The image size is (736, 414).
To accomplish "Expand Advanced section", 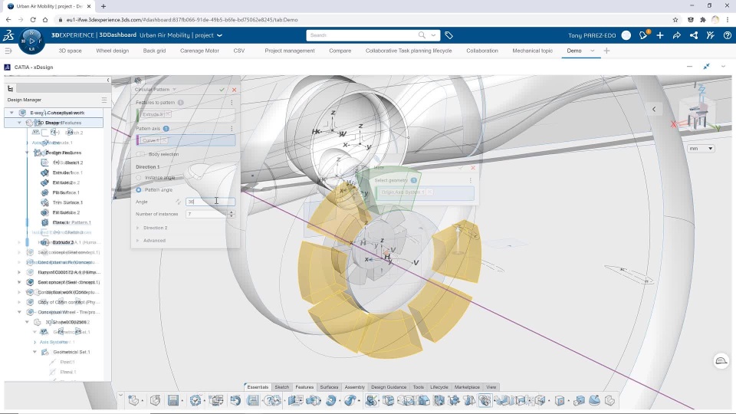I will [x=137, y=240].
